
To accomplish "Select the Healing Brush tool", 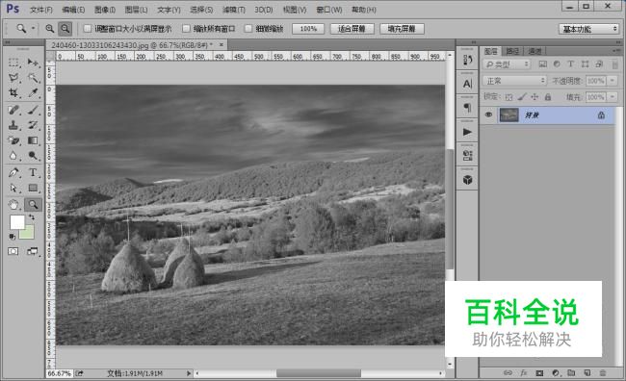I will point(13,110).
